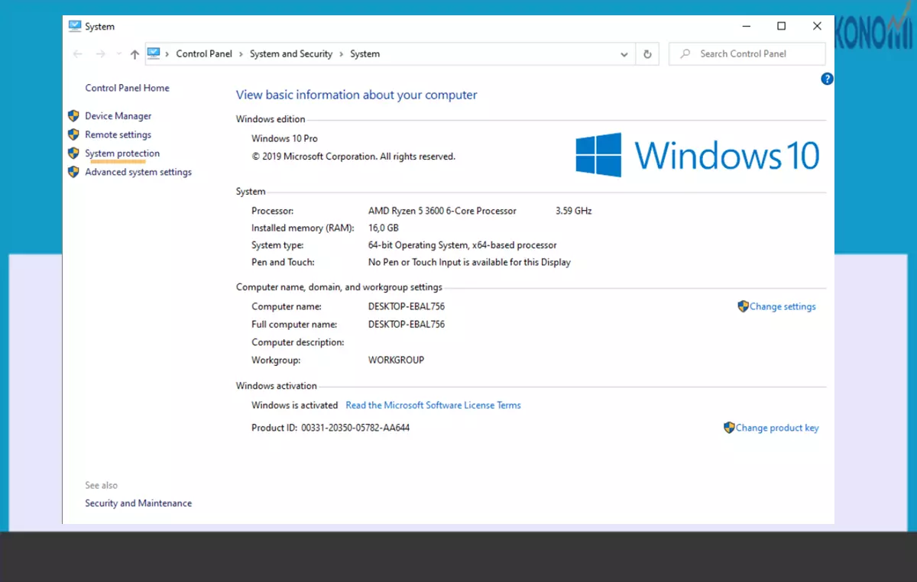Open Advanced system settings
This screenshot has width=917, height=582.
point(138,172)
